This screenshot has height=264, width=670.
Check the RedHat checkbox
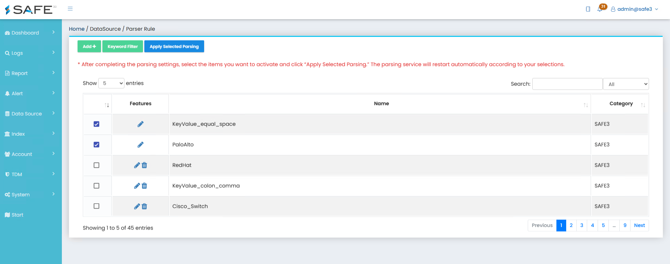coord(96,165)
